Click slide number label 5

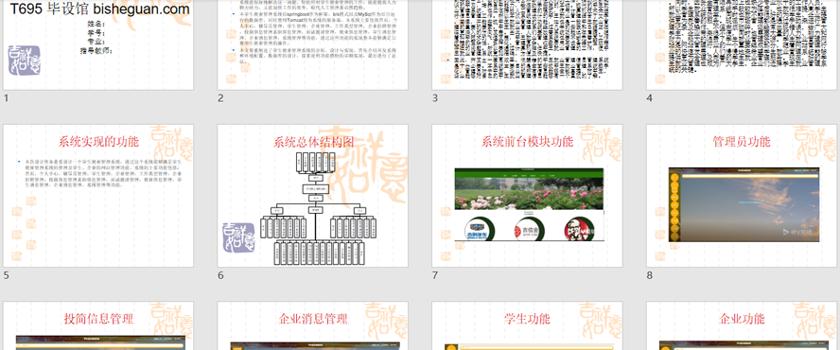[x=6, y=275]
